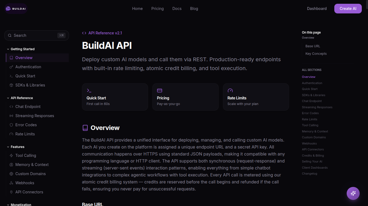The height and width of the screenshot is (206, 368).
Task: Click Quick Start in All Sections list
Action: 310,89
